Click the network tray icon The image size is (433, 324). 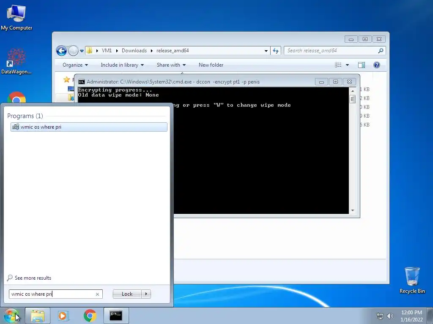pos(380,316)
